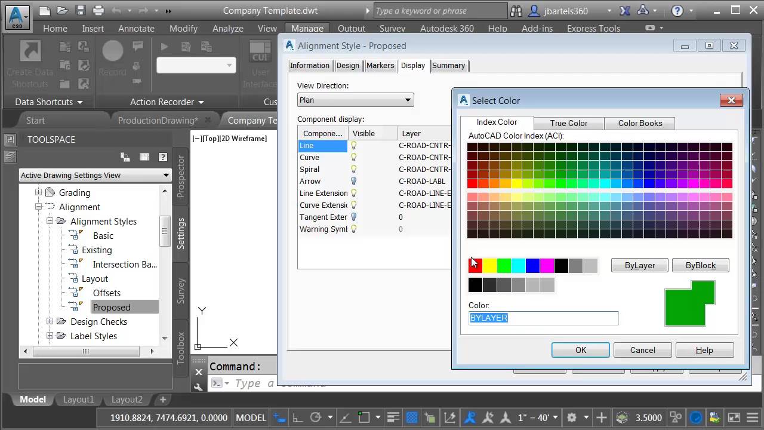
Task: Open the View Direction dropdown
Action: (356, 100)
